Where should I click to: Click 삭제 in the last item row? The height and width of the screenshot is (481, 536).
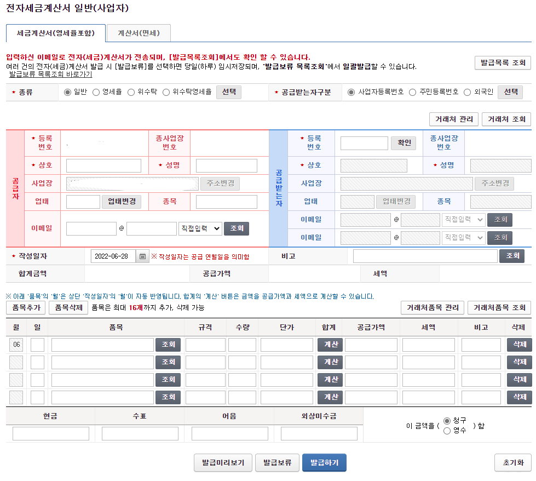point(519,397)
